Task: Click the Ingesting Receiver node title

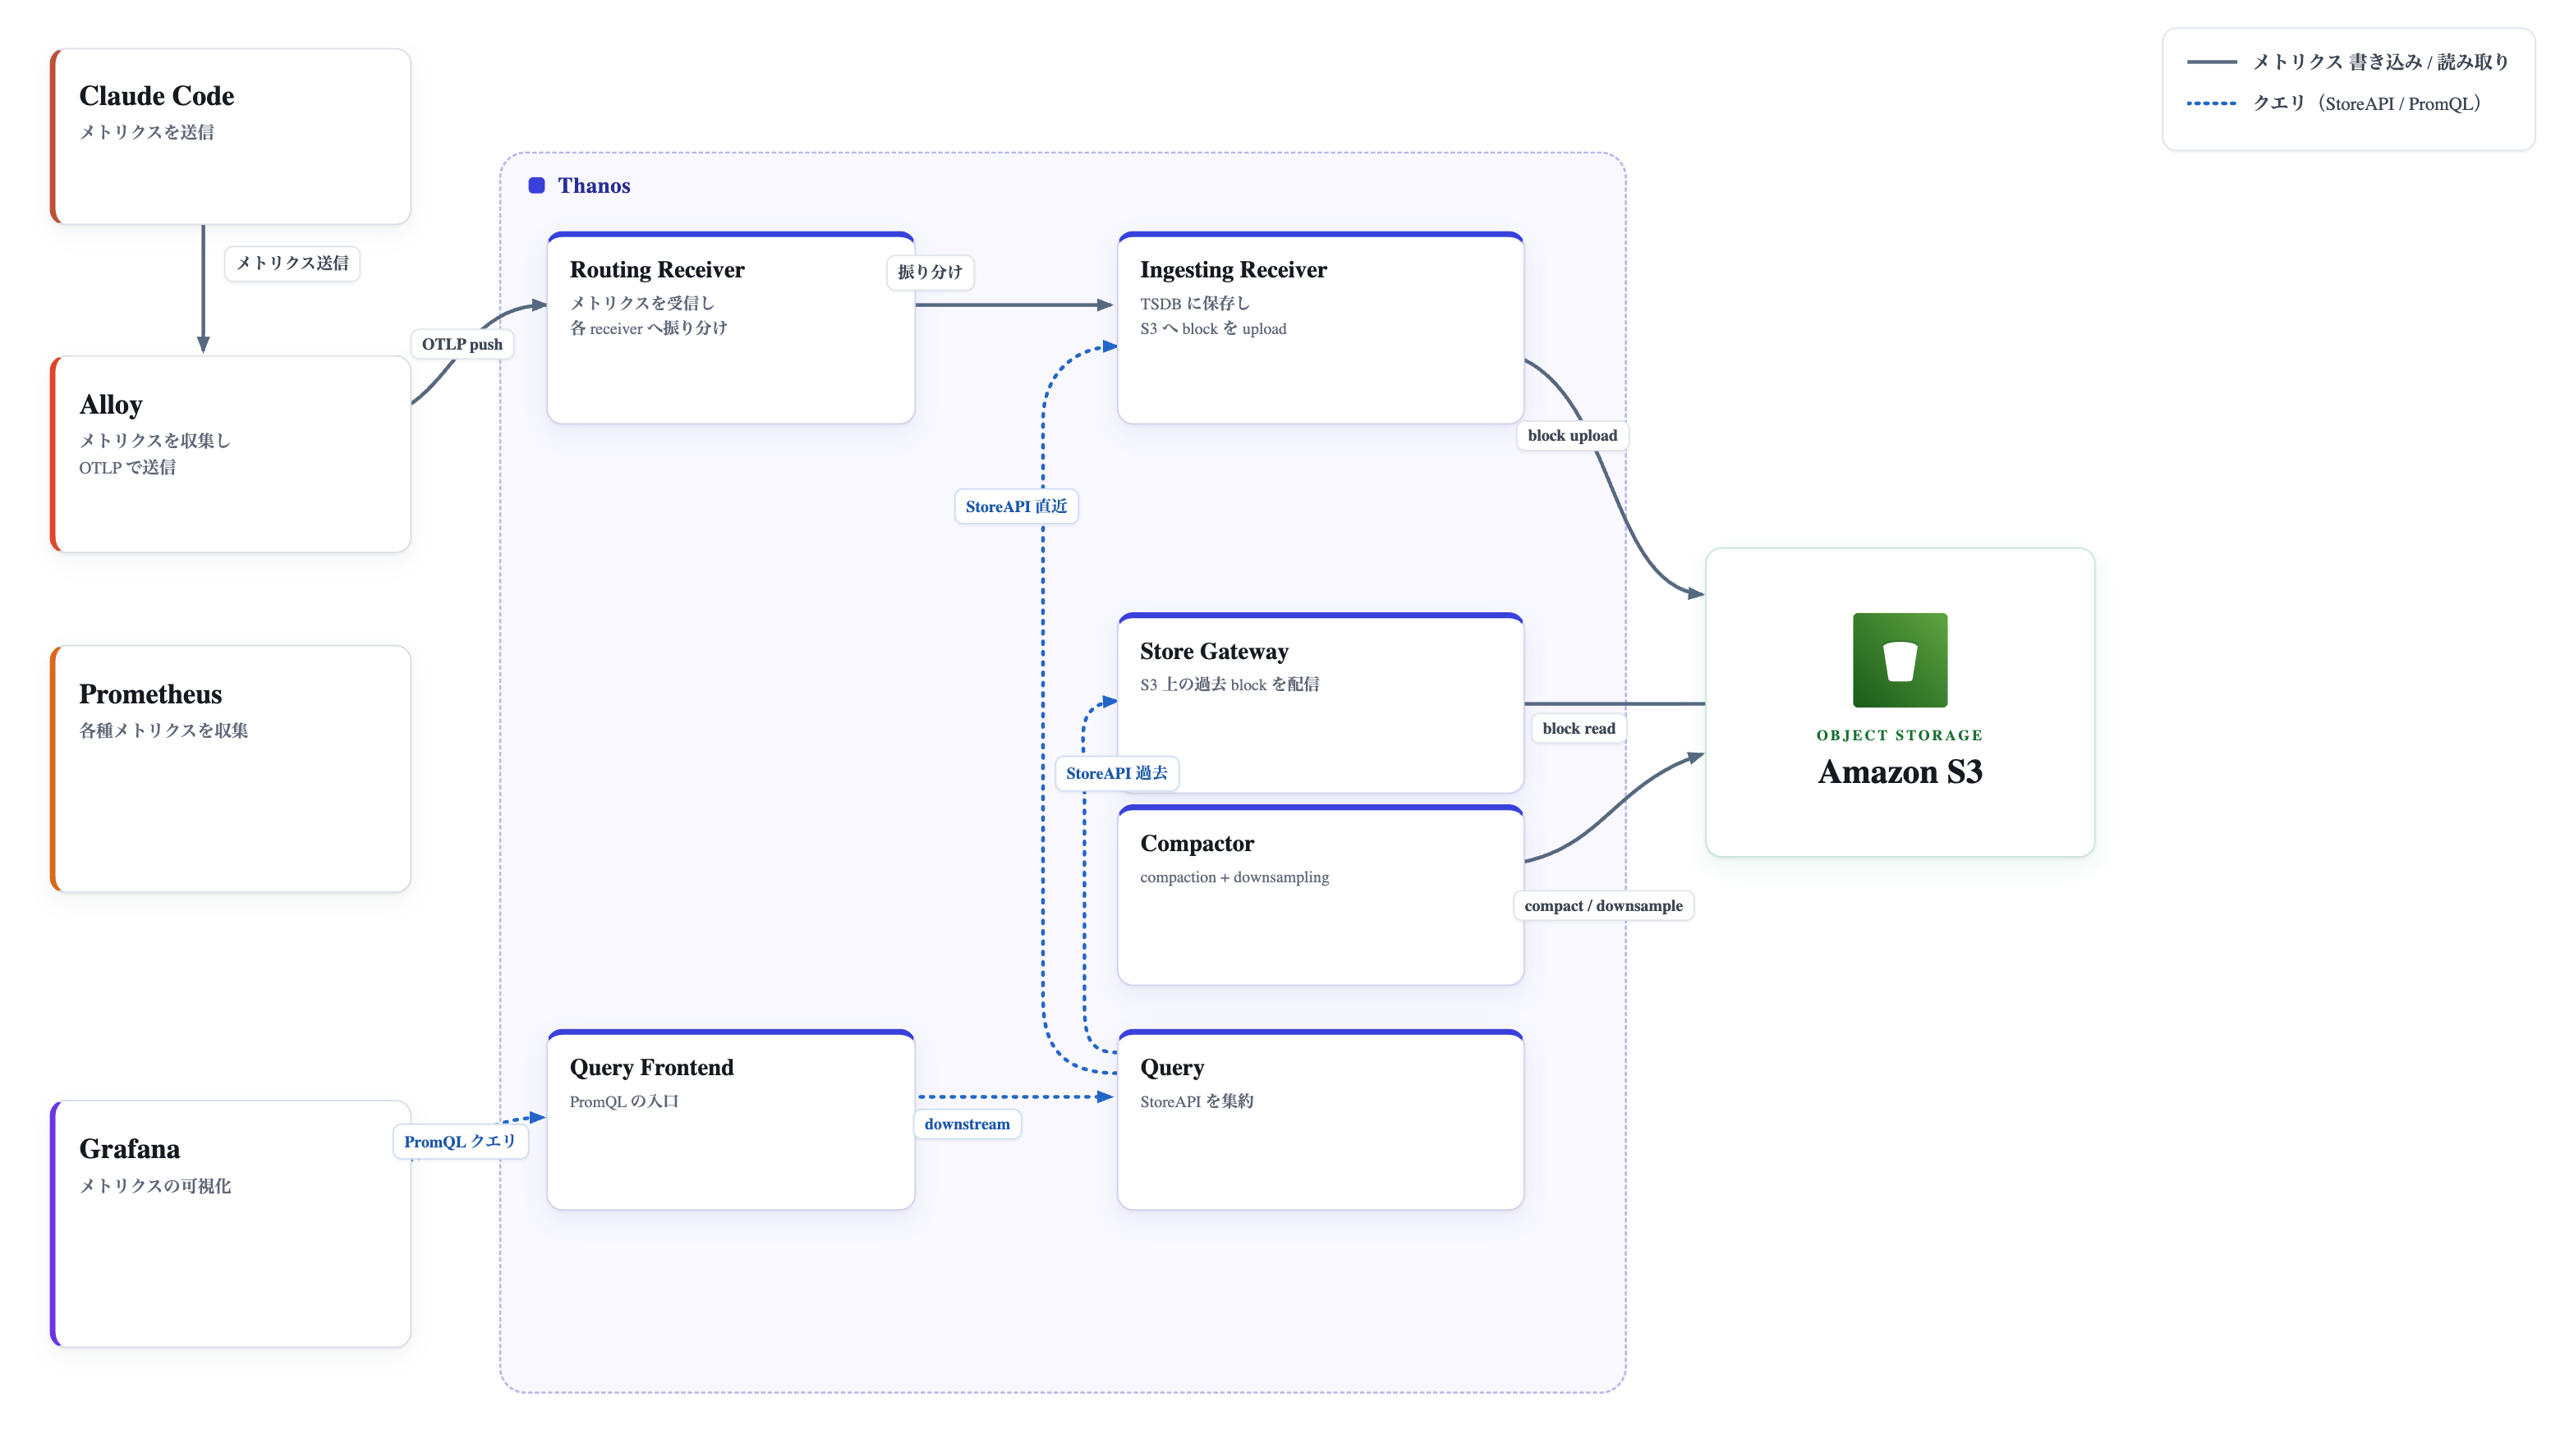Action: click(1233, 270)
